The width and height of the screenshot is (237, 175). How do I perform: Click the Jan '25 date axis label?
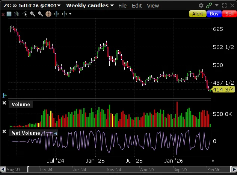coord(95,161)
